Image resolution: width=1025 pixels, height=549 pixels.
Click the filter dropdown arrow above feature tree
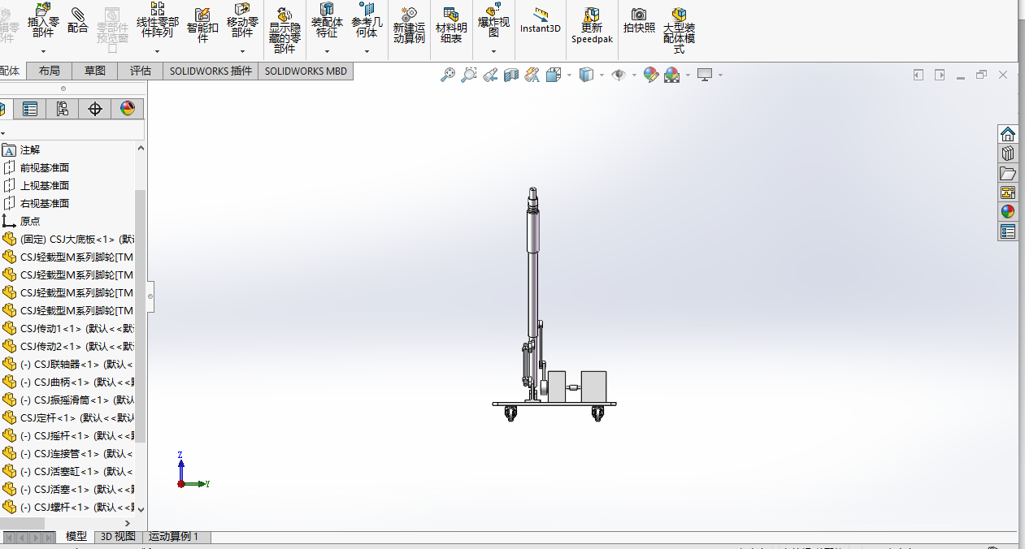[2, 132]
